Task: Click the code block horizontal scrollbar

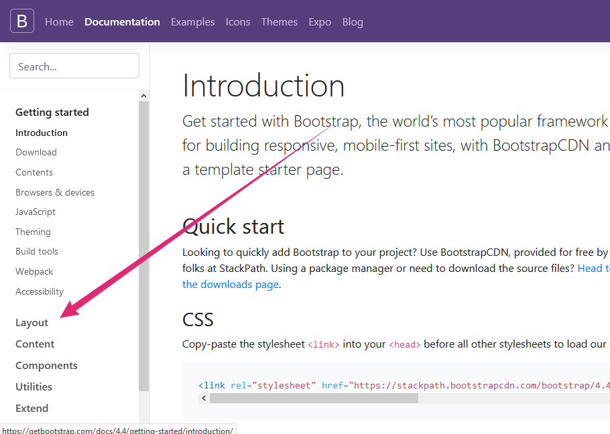Action: pyautogui.click(x=314, y=399)
